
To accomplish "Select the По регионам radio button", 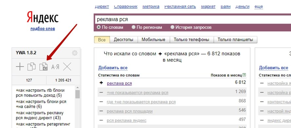I will (134, 27).
